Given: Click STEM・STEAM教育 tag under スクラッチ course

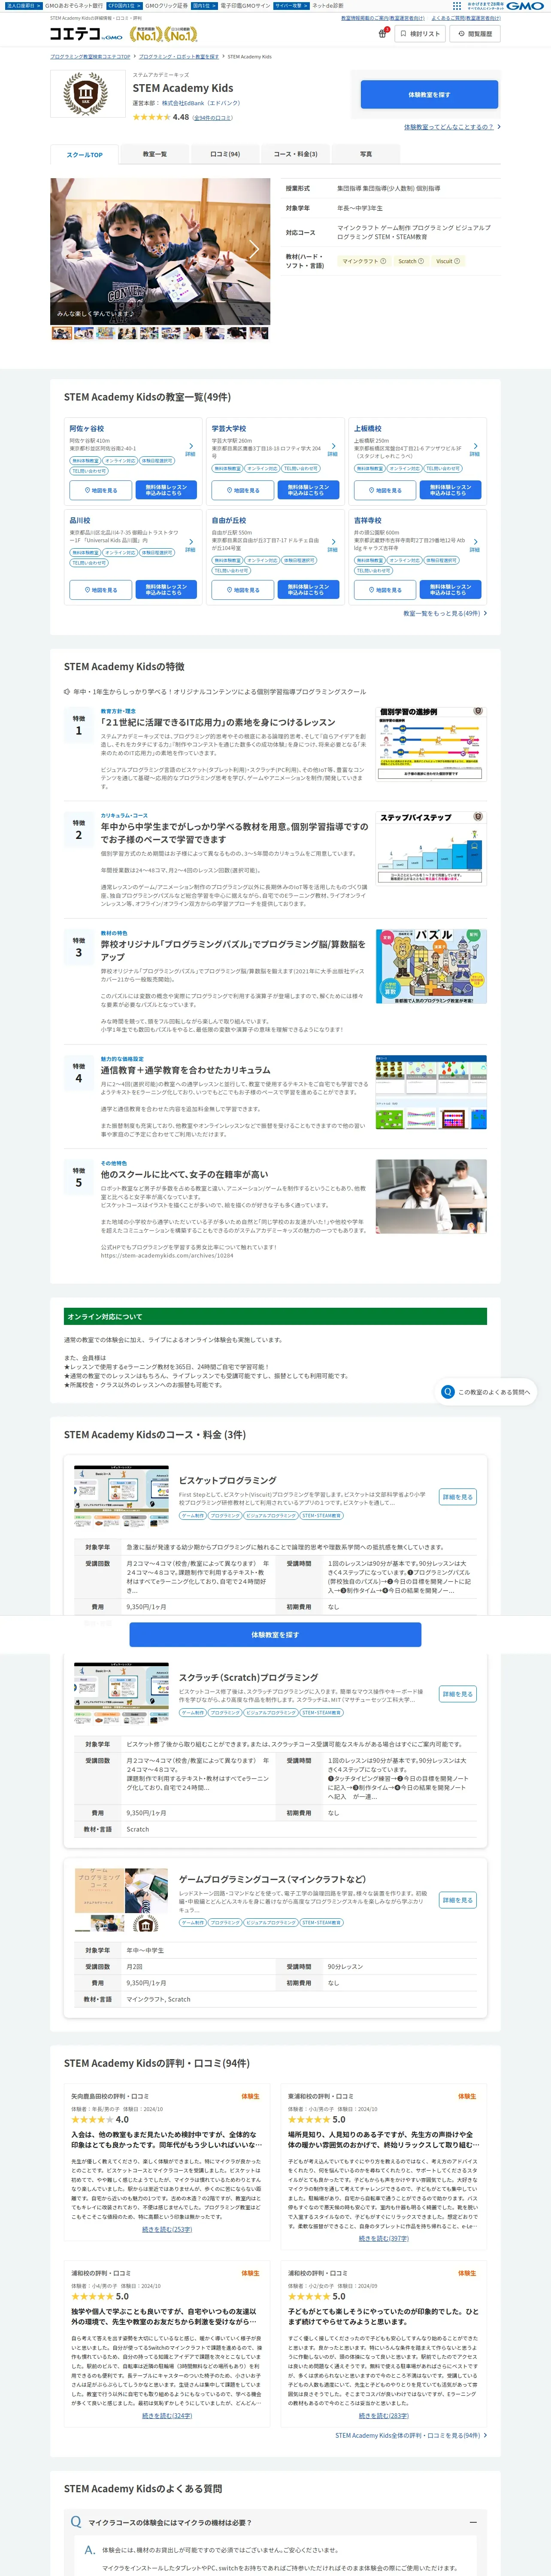Looking at the screenshot, I should [x=322, y=1712].
